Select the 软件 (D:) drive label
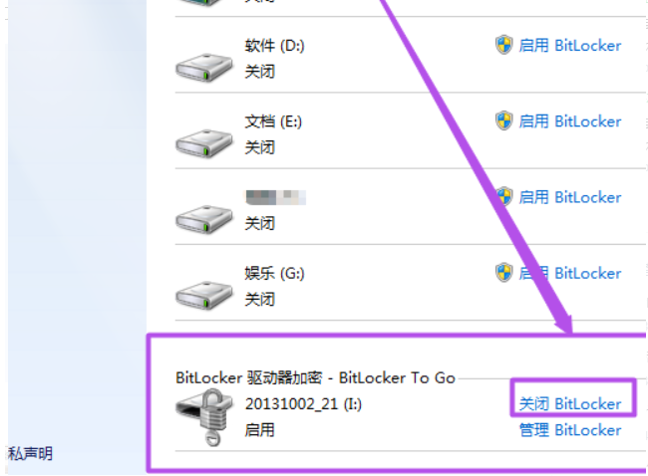Screen dimensions: 648x476 pyautogui.click(x=274, y=46)
